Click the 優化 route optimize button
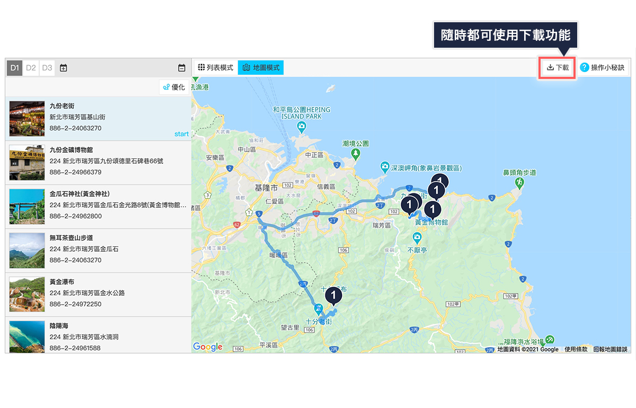The height and width of the screenshot is (408, 636). (174, 87)
